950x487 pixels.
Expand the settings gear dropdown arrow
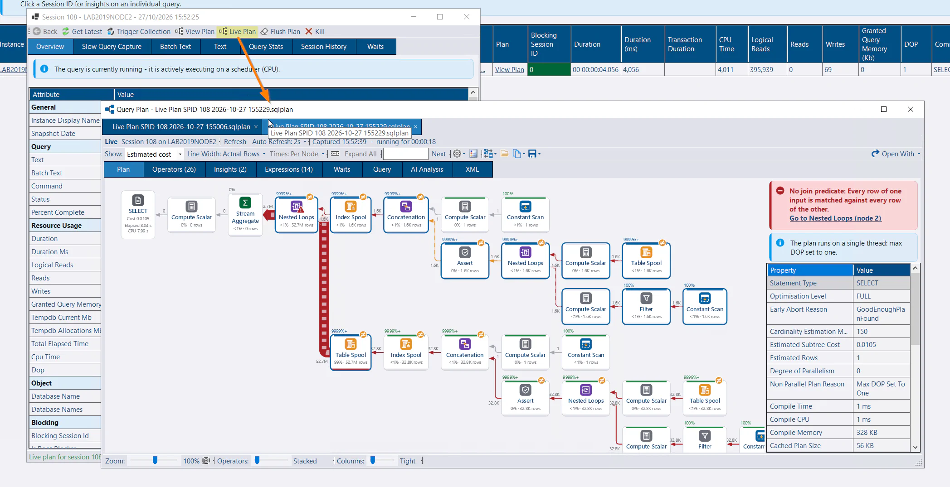464,154
